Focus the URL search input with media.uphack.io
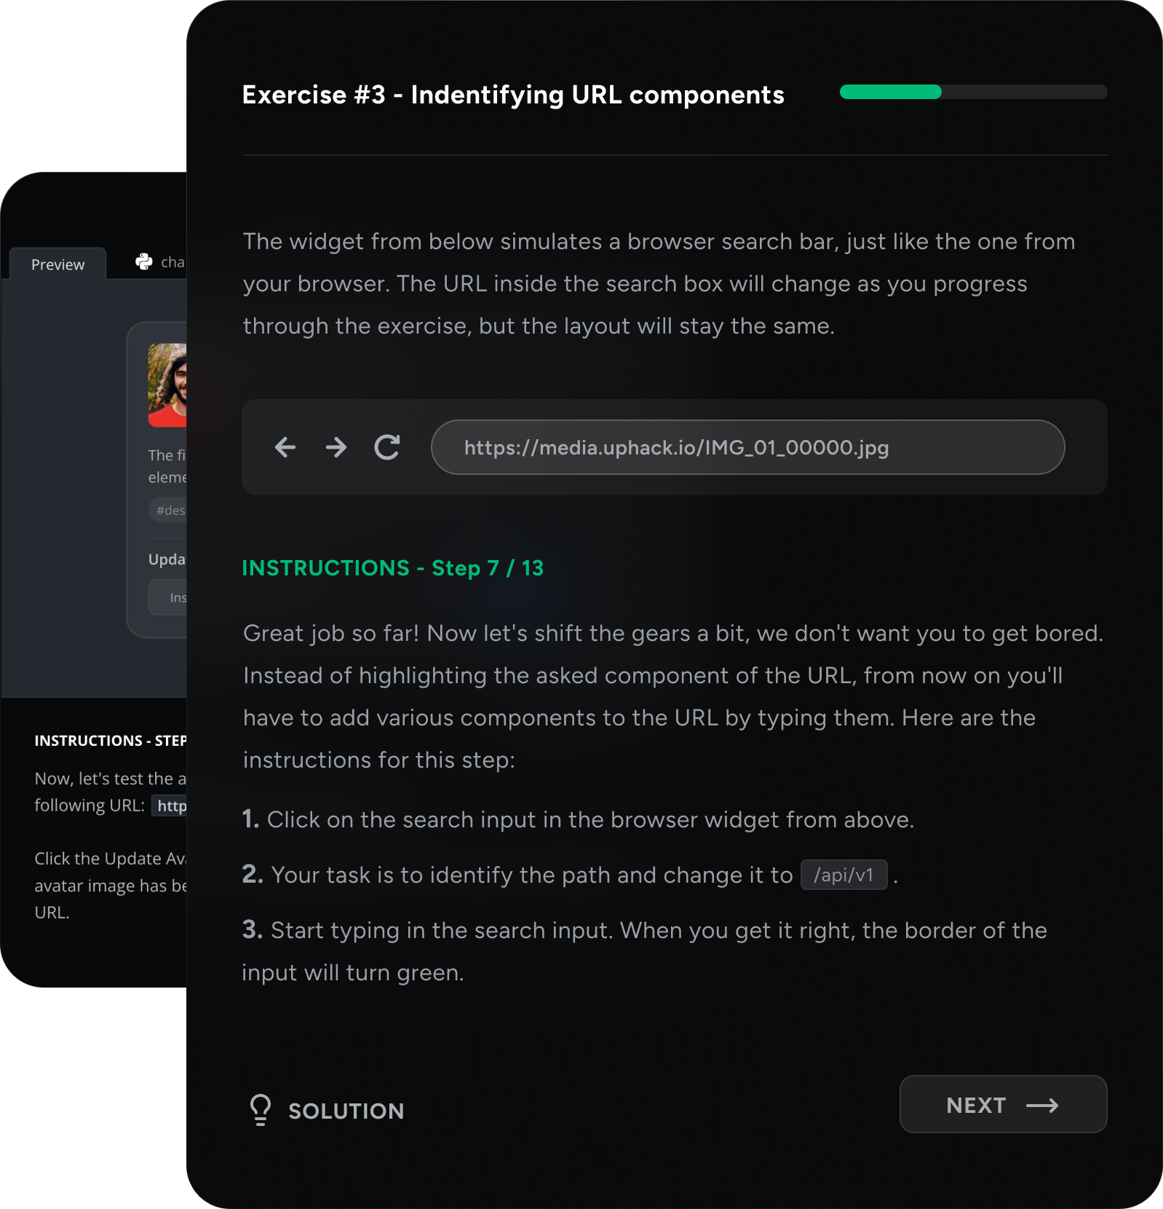Screen dimensions: 1163x1209 click(747, 447)
